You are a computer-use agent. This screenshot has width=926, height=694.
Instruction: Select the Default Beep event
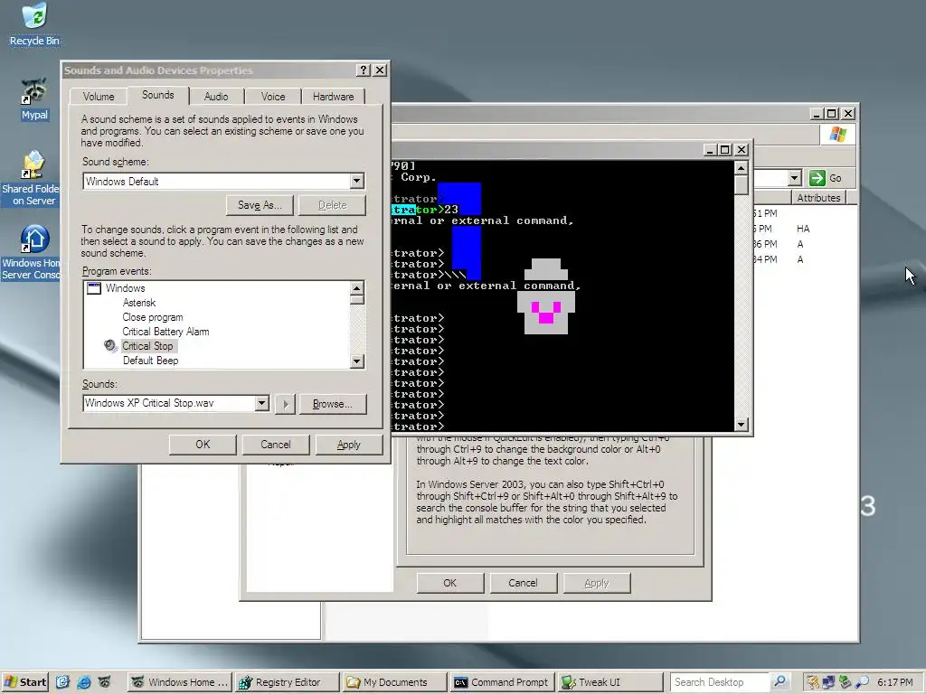tap(151, 361)
